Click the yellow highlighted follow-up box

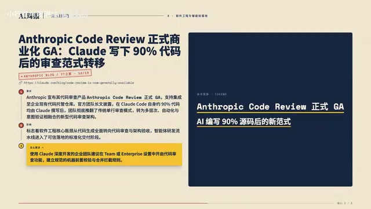tap(104, 154)
